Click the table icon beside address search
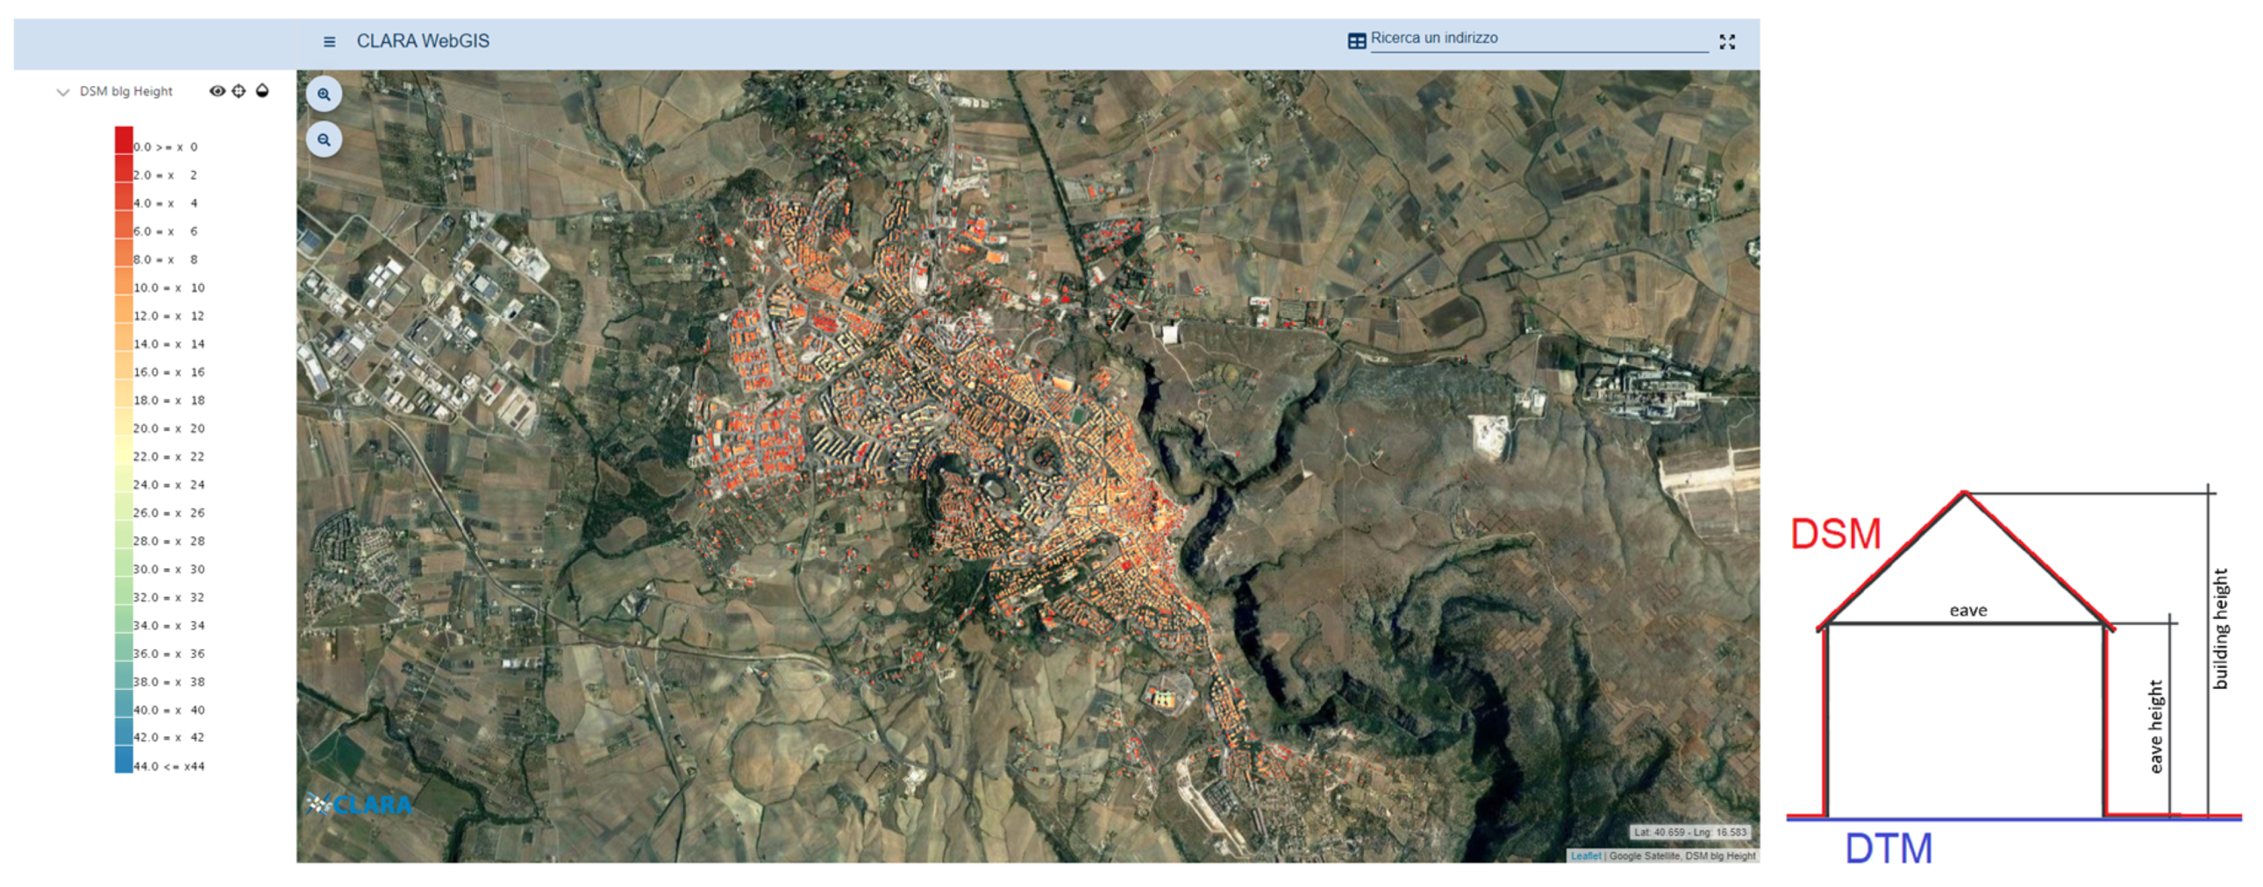This screenshot has width=2263, height=887. pos(1356,40)
